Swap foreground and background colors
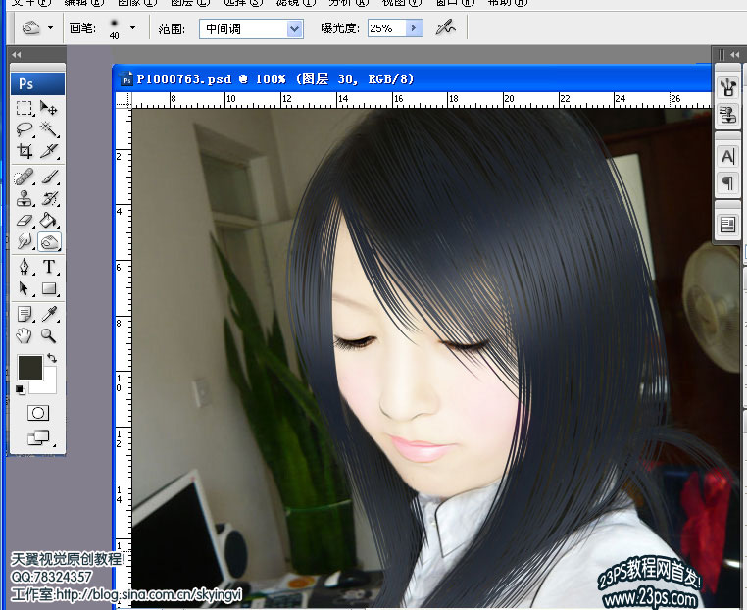The width and height of the screenshot is (747, 610). tap(52, 357)
